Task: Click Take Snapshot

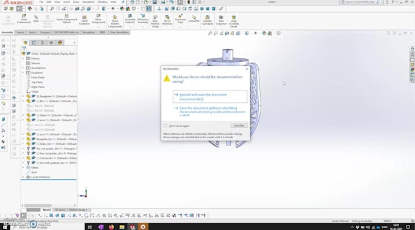Action: coord(221,20)
